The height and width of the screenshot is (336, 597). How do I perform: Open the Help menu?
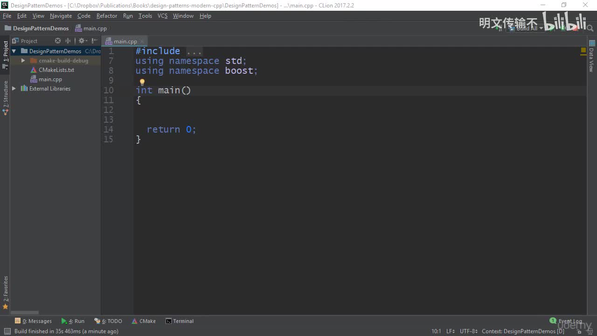[x=205, y=16]
